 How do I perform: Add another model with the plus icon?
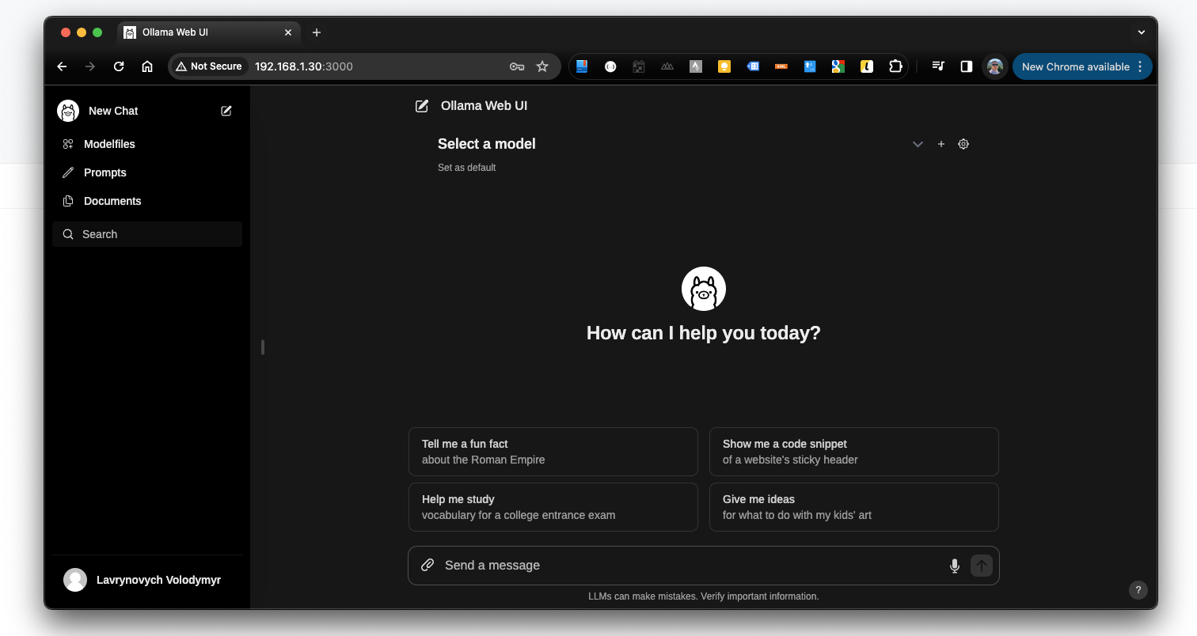[941, 144]
